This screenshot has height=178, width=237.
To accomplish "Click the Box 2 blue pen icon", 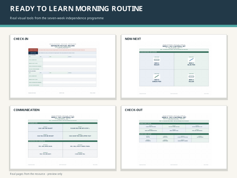I will [191, 60].
